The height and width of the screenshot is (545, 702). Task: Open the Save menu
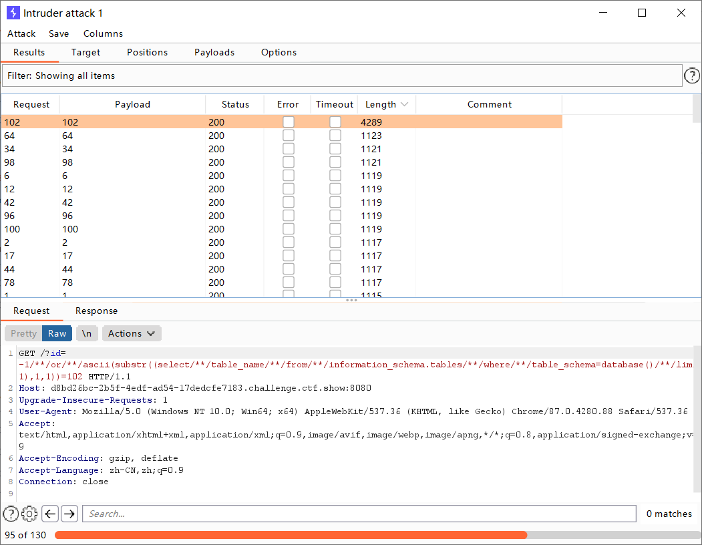(59, 33)
